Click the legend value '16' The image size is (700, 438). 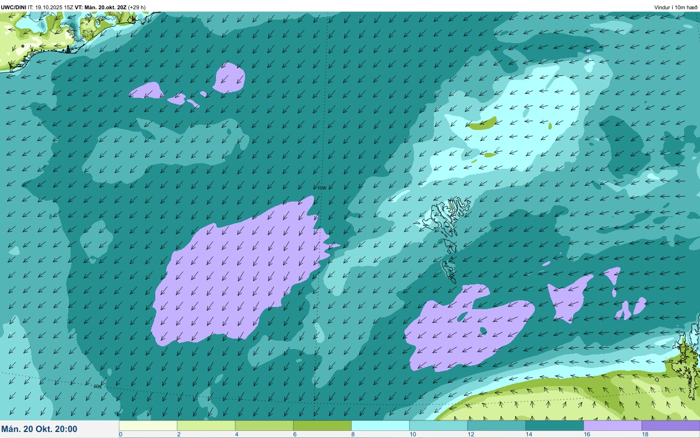pos(586,434)
